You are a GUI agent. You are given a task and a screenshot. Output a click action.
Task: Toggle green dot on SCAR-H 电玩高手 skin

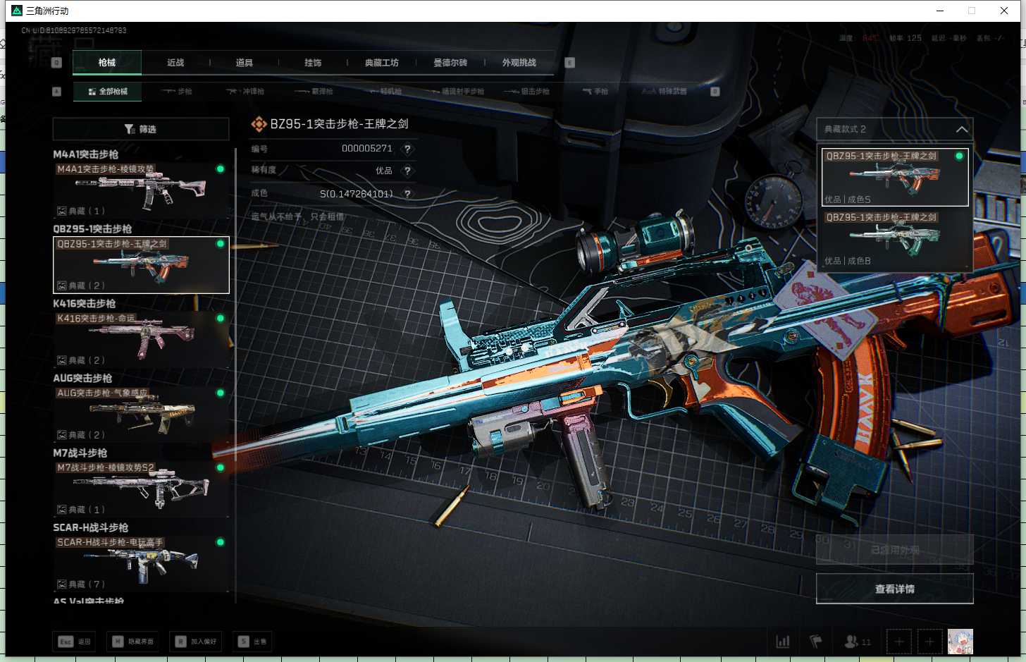point(221,542)
